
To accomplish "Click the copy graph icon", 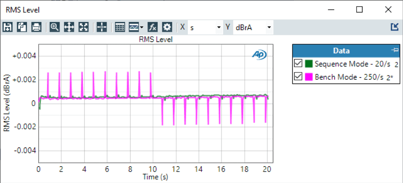I will point(22,27).
